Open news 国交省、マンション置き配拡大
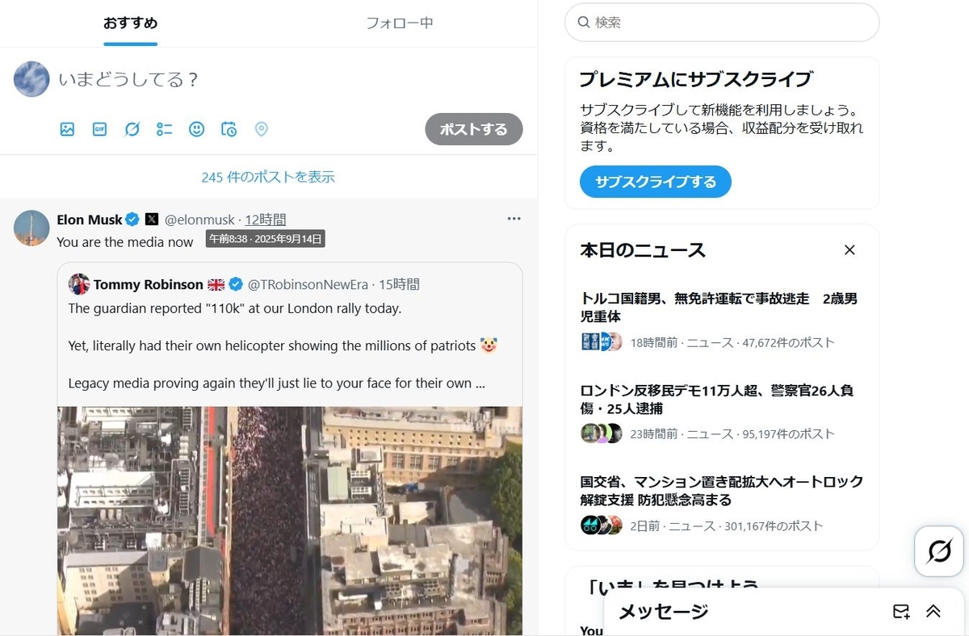This screenshot has height=636, width=969. (x=722, y=491)
